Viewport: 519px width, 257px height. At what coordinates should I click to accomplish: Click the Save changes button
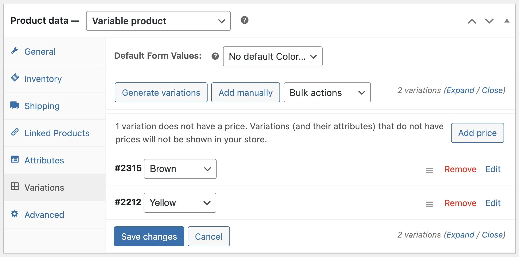click(149, 236)
